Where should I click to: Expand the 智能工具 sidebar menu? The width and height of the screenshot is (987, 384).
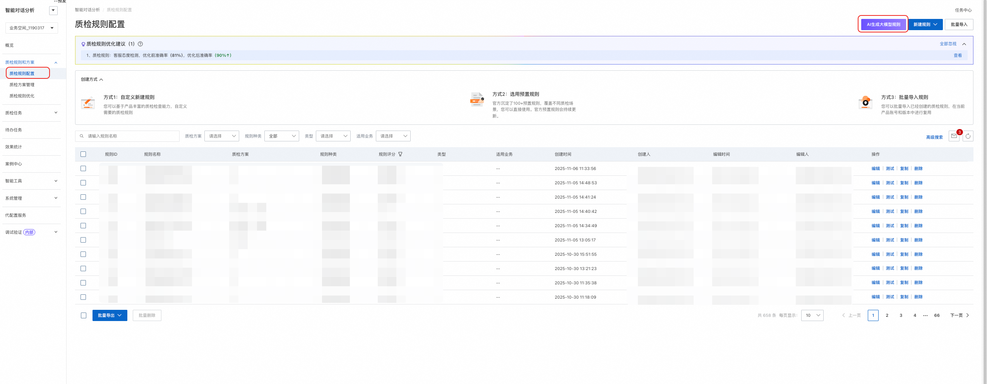coord(31,181)
